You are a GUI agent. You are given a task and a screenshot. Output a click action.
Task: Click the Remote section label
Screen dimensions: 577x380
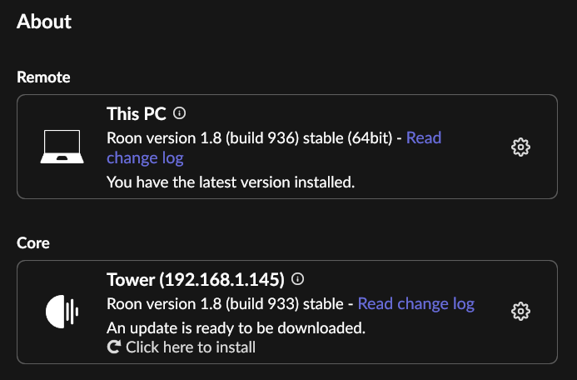43,77
